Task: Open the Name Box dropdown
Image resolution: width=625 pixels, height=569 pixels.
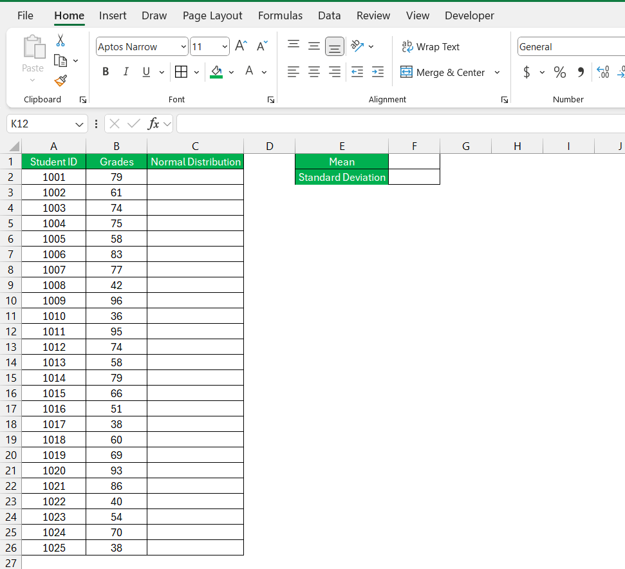Action: [x=79, y=124]
